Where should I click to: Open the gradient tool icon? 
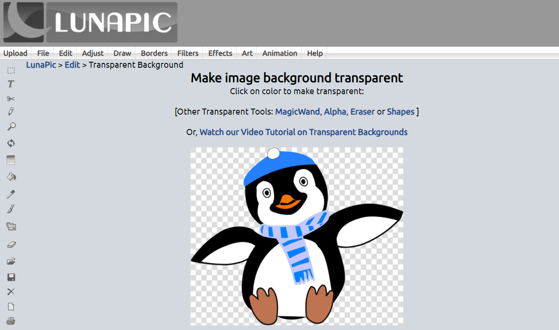tap(11, 160)
